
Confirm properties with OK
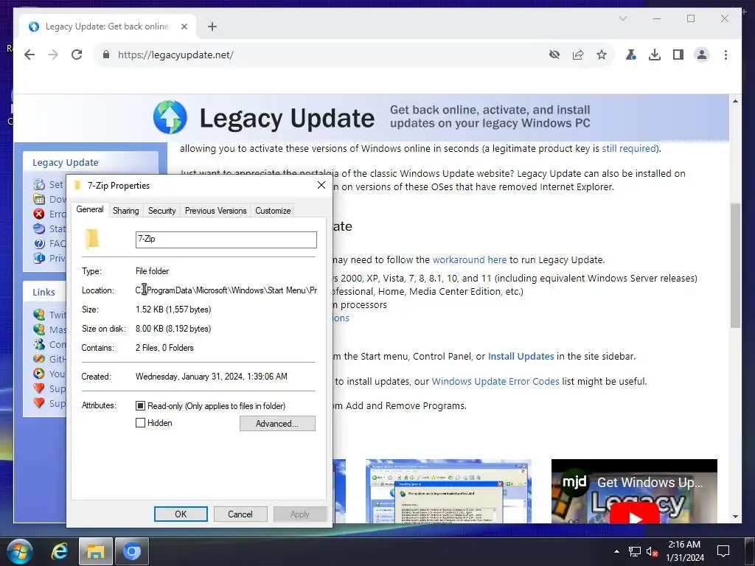point(181,514)
